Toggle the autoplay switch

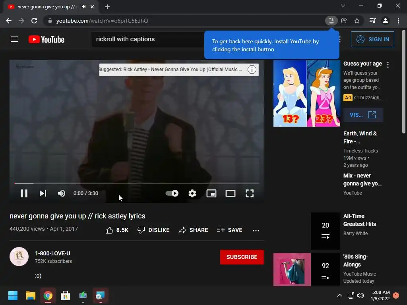(x=172, y=193)
